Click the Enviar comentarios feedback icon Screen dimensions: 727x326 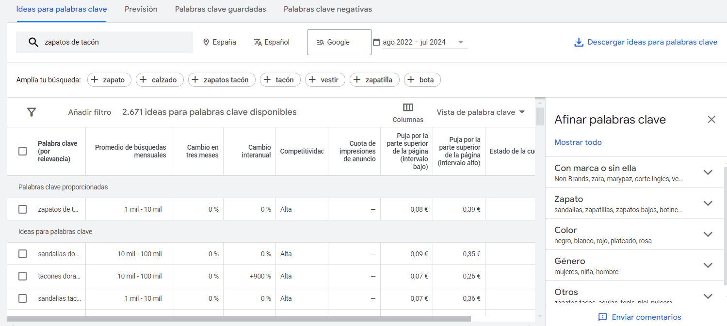[603, 317]
